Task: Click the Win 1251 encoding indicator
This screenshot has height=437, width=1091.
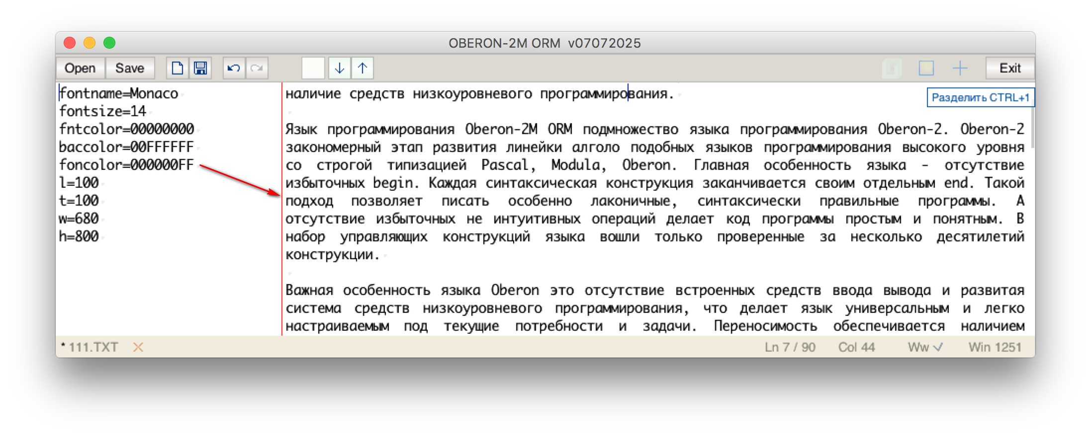Action: pyautogui.click(x=995, y=347)
